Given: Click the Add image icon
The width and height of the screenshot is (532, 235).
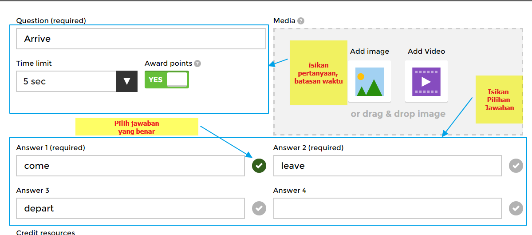Looking at the screenshot, I should click(x=370, y=81).
